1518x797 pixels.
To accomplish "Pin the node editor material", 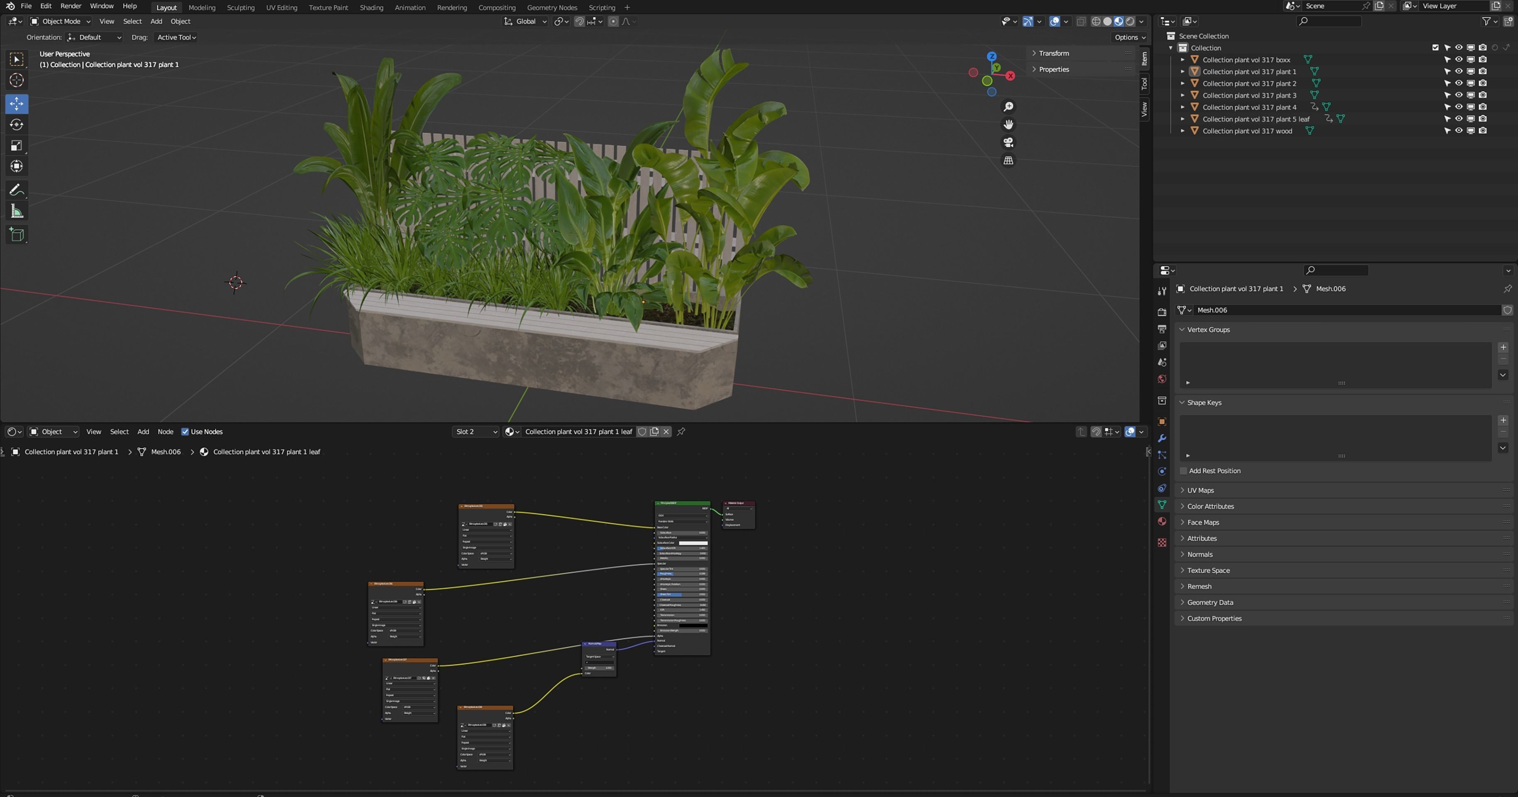I will (681, 432).
